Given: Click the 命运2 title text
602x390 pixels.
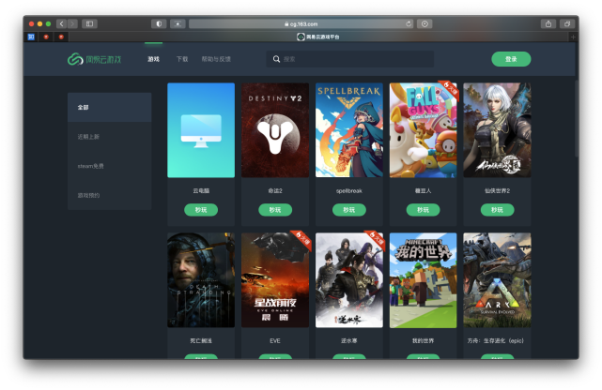Looking at the screenshot, I should [x=275, y=191].
